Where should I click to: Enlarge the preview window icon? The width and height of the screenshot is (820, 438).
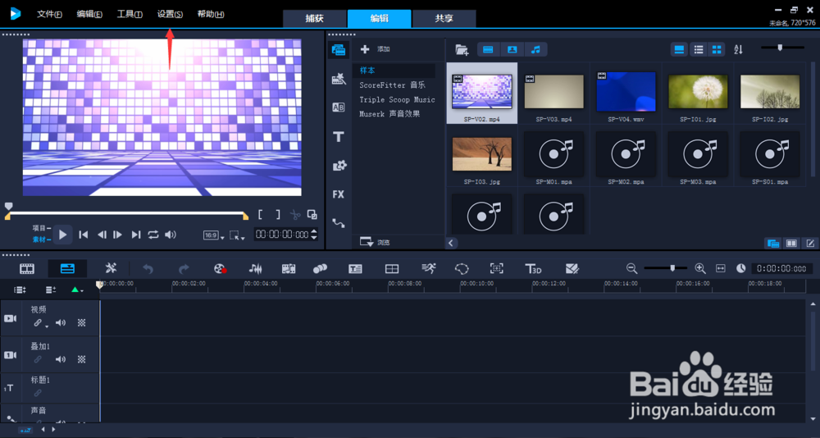point(312,215)
